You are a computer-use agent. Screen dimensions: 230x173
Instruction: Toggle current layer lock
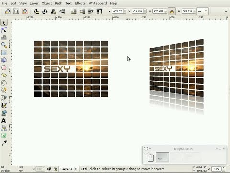(x=55, y=169)
